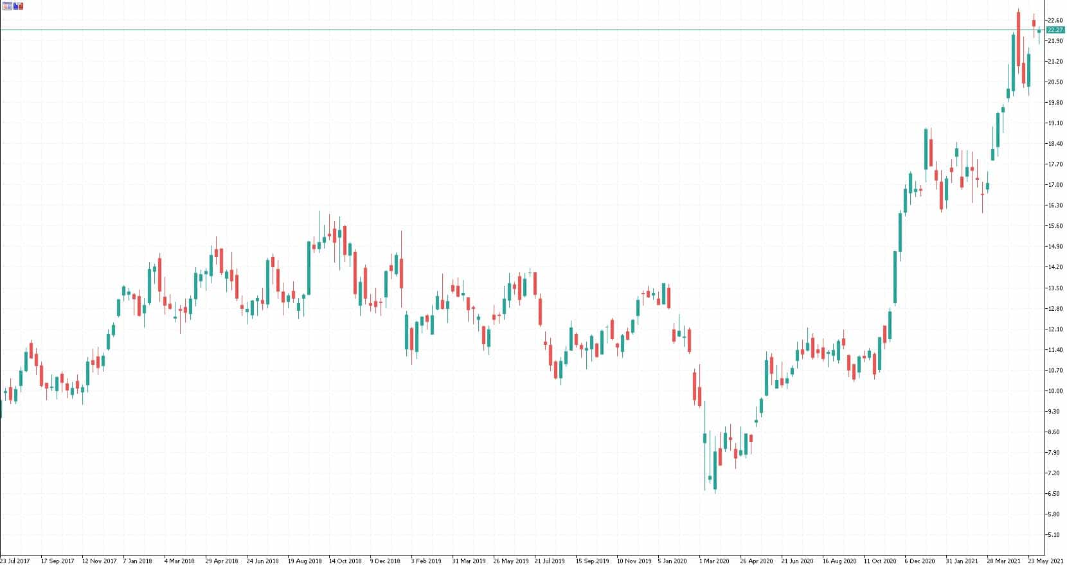Image resolution: width=1067 pixels, height=569 pixels.
Task: Click the 19.10 price axis label
Action: point(1055,123)
